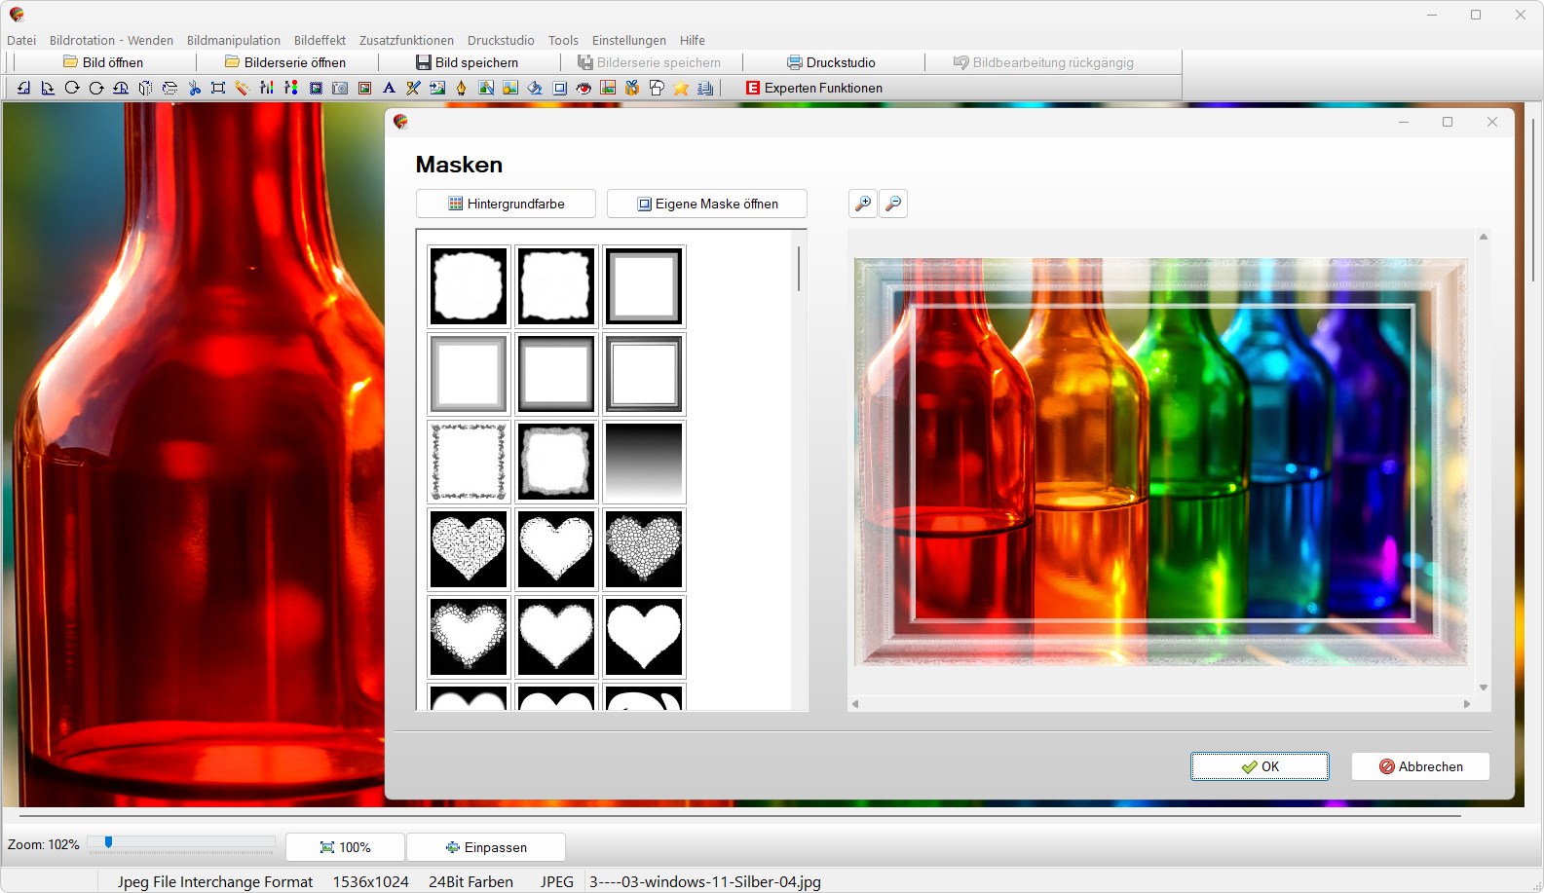Confirm the mask with OK button

[x=1260, y=766]
